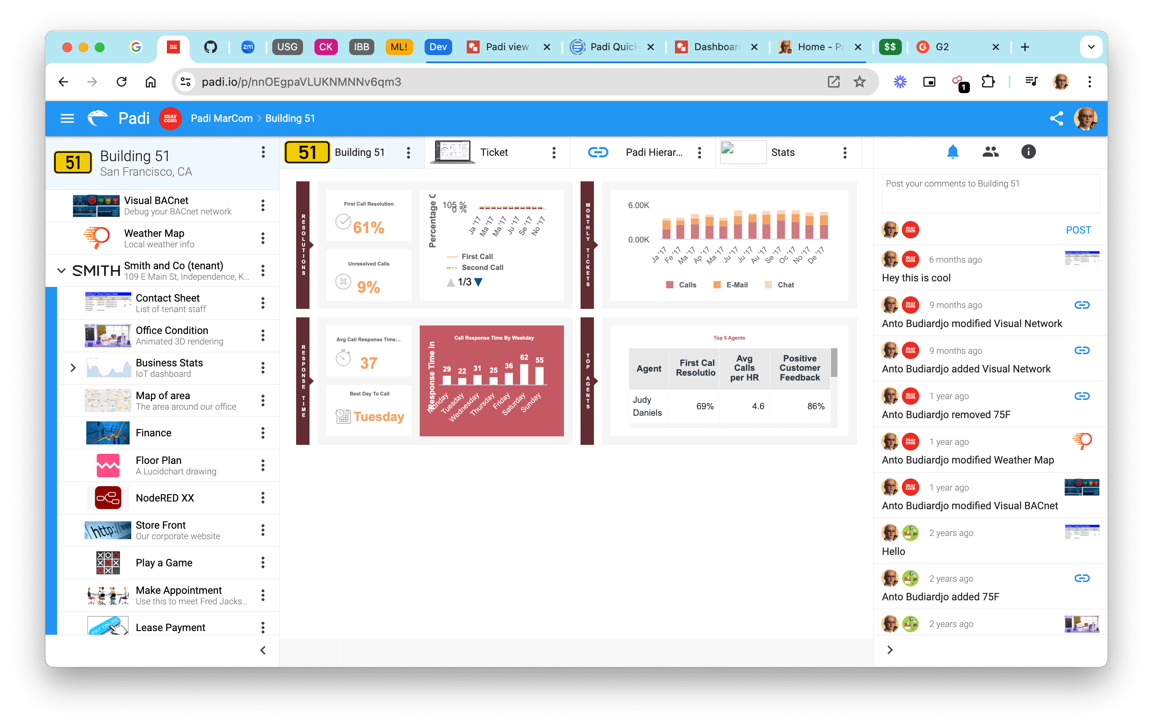This screenshot has width=1153, height=727.
Task: Bookmark page with star icon
Action: pos(859,82)
